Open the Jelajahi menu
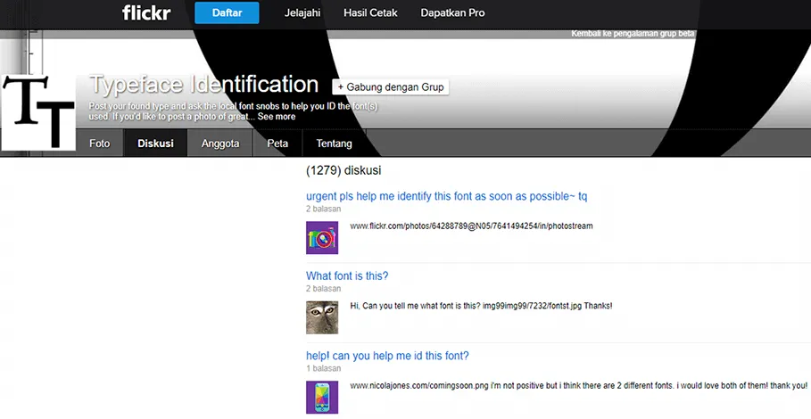Image resolution: width=811 pixels, height=419 pixels. pos(302,12)
